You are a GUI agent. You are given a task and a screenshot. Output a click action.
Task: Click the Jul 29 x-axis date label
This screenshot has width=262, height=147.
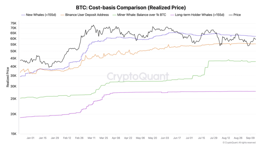pos(214,138)
